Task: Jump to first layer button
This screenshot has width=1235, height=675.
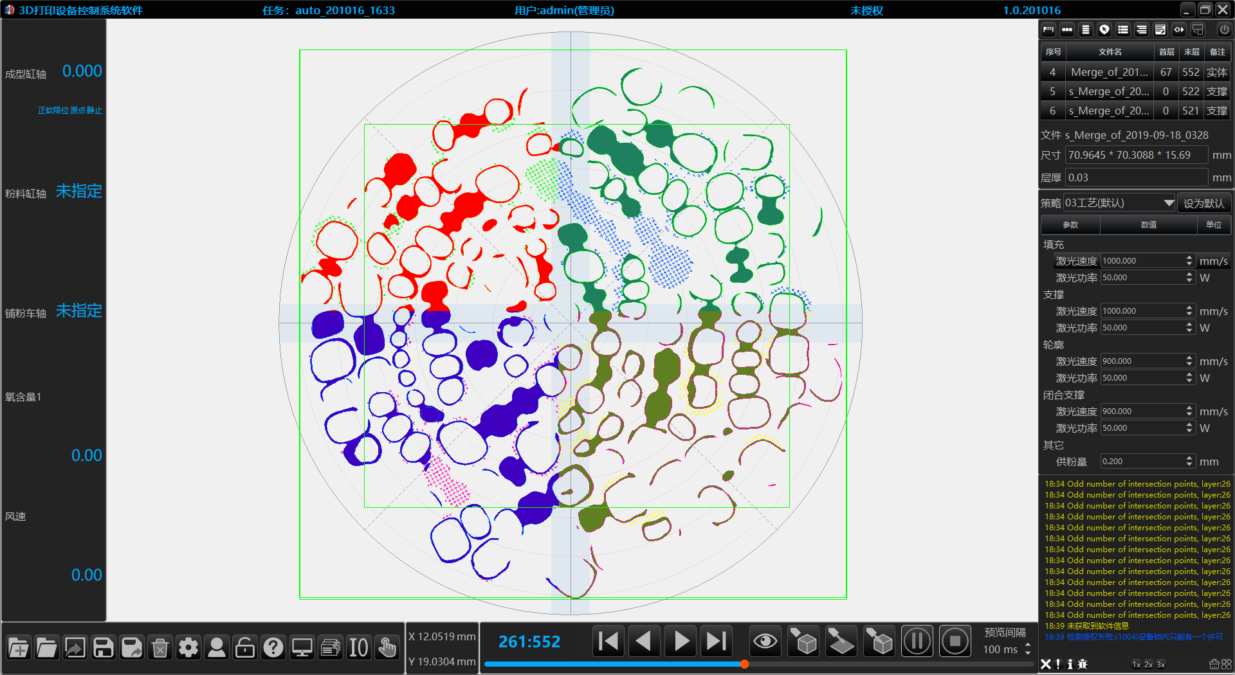Action: point(608,641)
